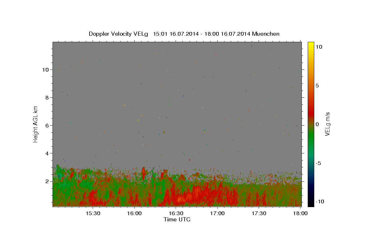Click the 16:30 time axis tick label
Viewport: 373px width, 248px height.
point(176,214)
